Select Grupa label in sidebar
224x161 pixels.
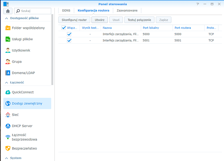click(x=17, y=62)
